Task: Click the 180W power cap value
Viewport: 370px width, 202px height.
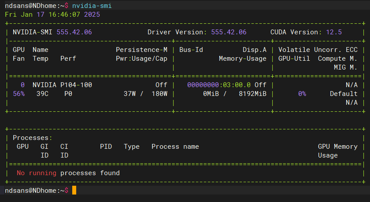Action: click(x=159, y=94)
